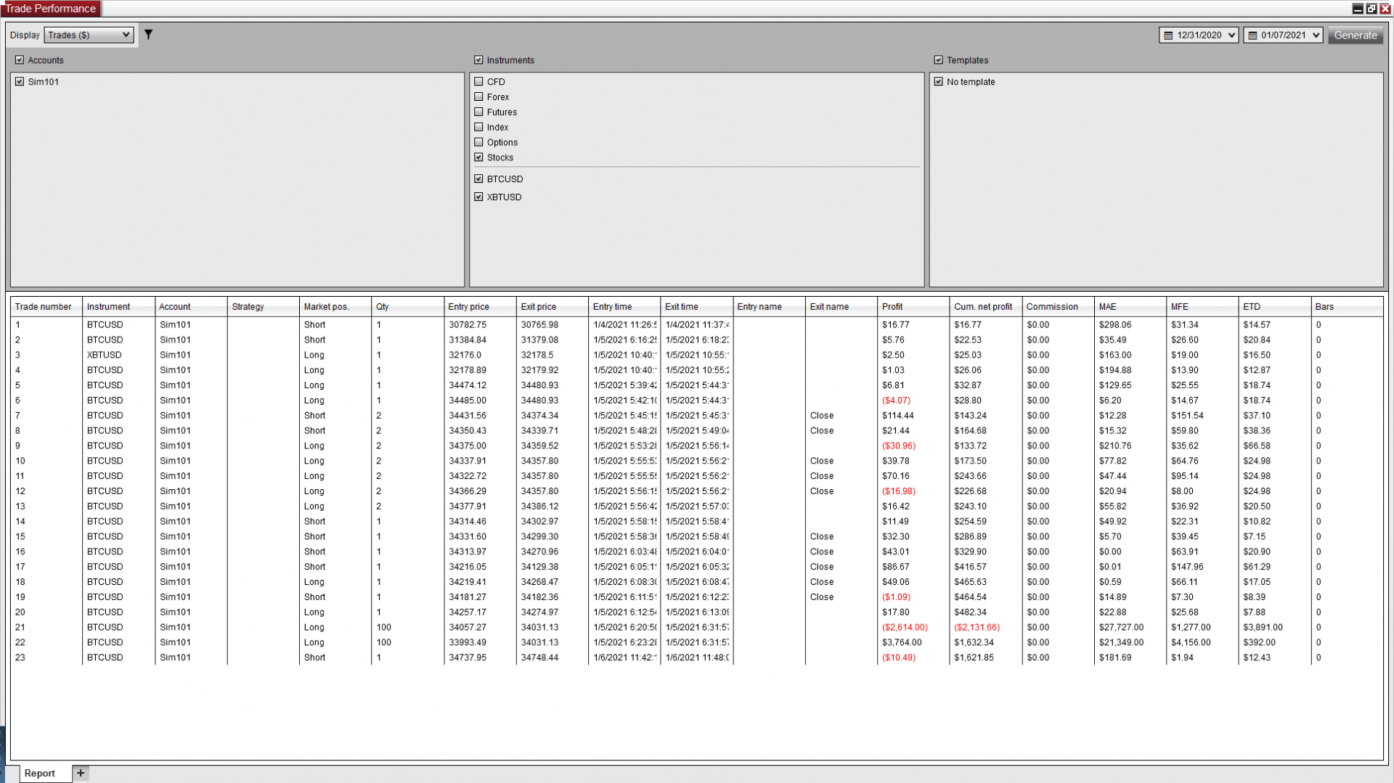Screen dimensions: 1394x783
Task: Select cumulative profit ($2,131.66) in trade 21
Action: click(977, 627)
